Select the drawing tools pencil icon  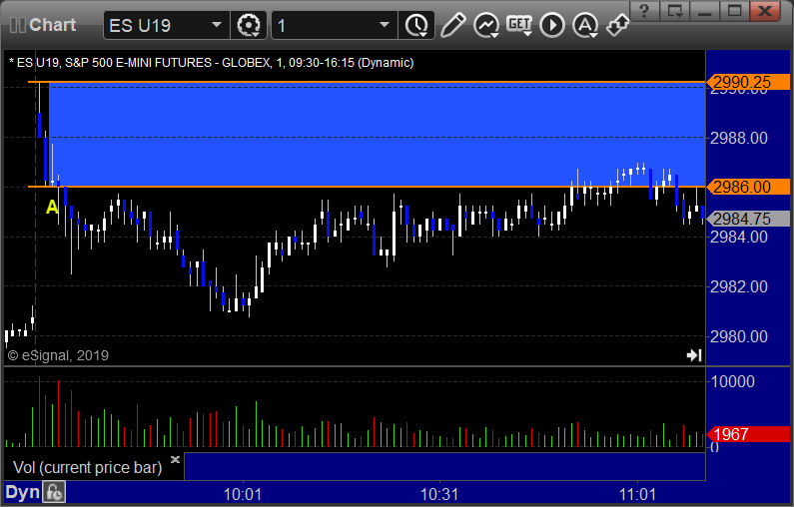tap(452, 25)
